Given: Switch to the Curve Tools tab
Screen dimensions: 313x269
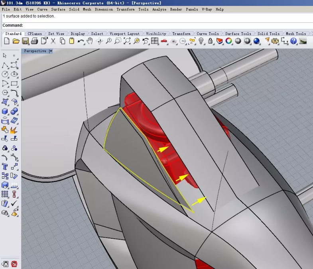Looking at the screenshot, I should pyautogui.click(x=207, y=34).
